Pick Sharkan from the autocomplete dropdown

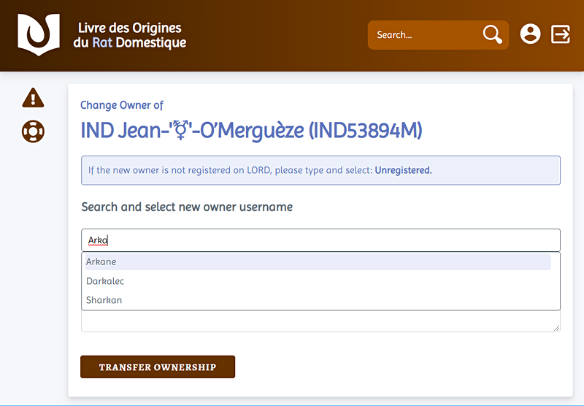click(104, 300)
